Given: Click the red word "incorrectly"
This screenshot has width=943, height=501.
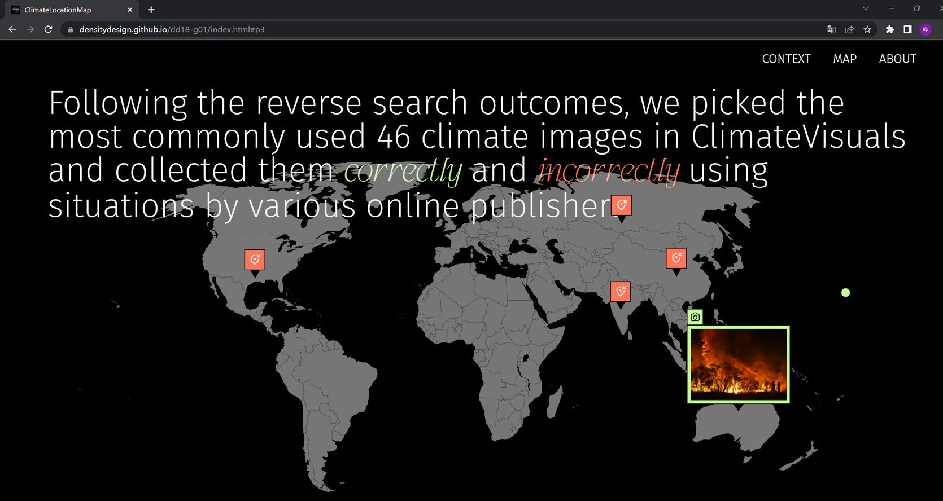Looking at the screenshot, I should (x=609, y=171).
